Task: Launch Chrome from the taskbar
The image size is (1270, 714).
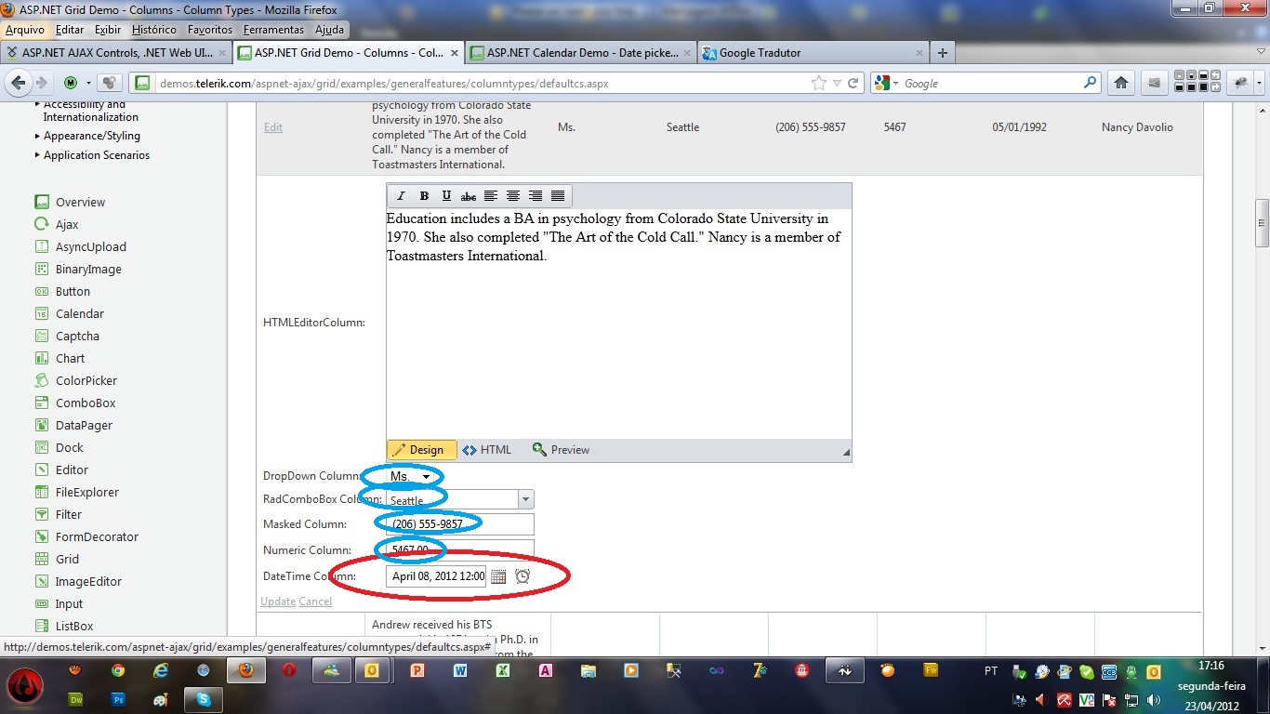Action: [x=118, y=670]
